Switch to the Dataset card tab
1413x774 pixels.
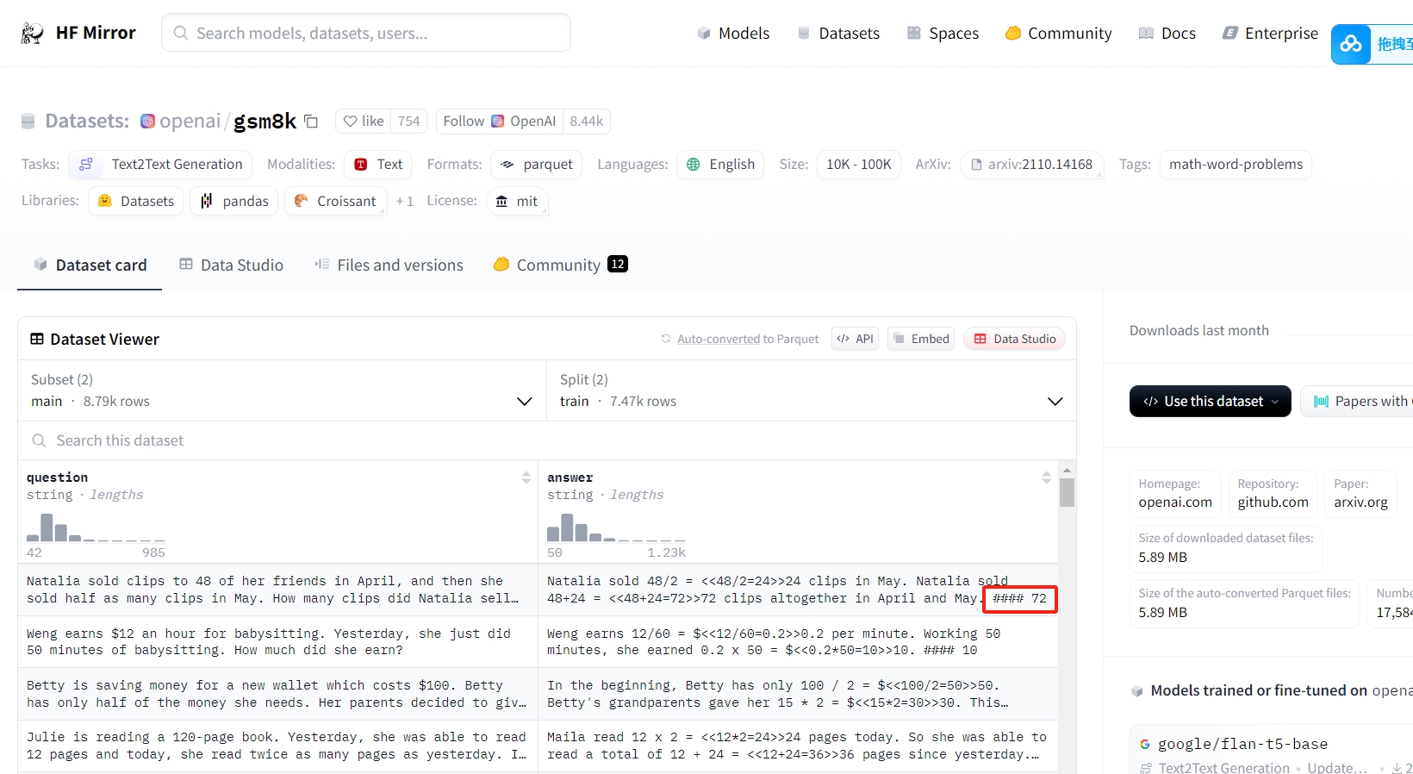tap(90, 265)
